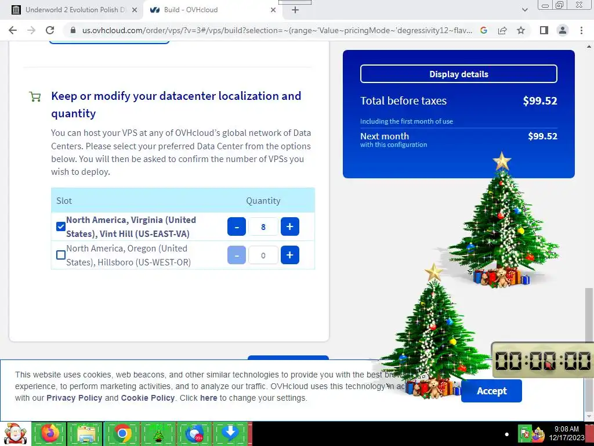Open a new browser tab
Screen dimensions: 594x446
(x=295, y=10)
